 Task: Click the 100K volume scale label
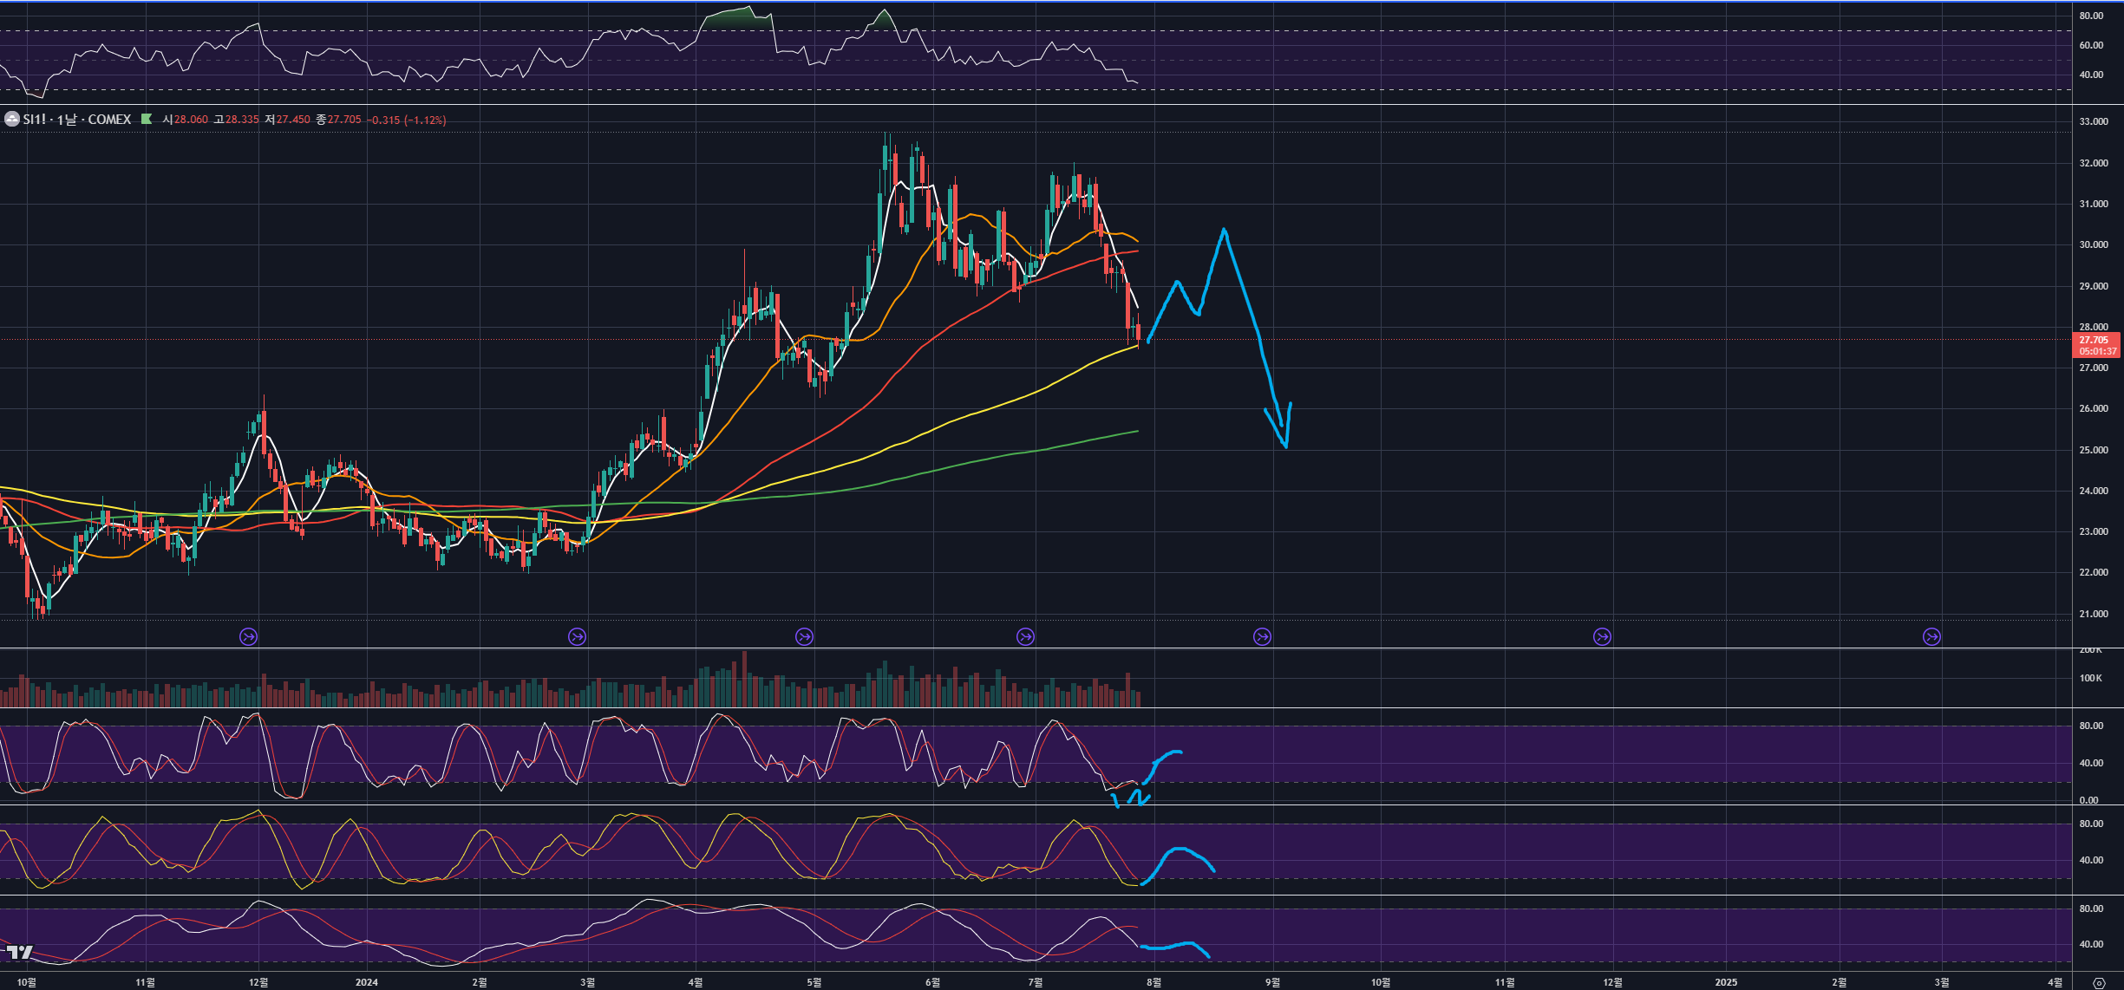2090,678
